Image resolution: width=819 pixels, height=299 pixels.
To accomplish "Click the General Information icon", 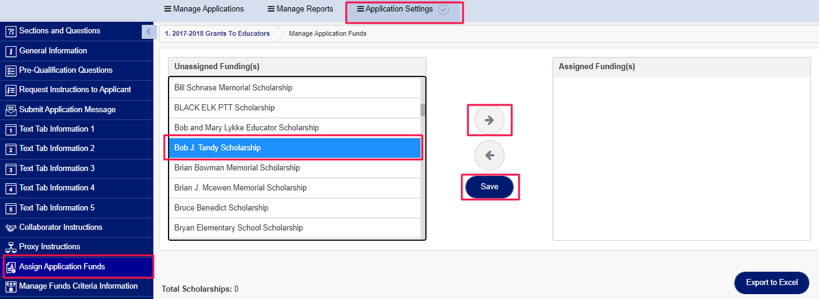I will coord(10,51).
